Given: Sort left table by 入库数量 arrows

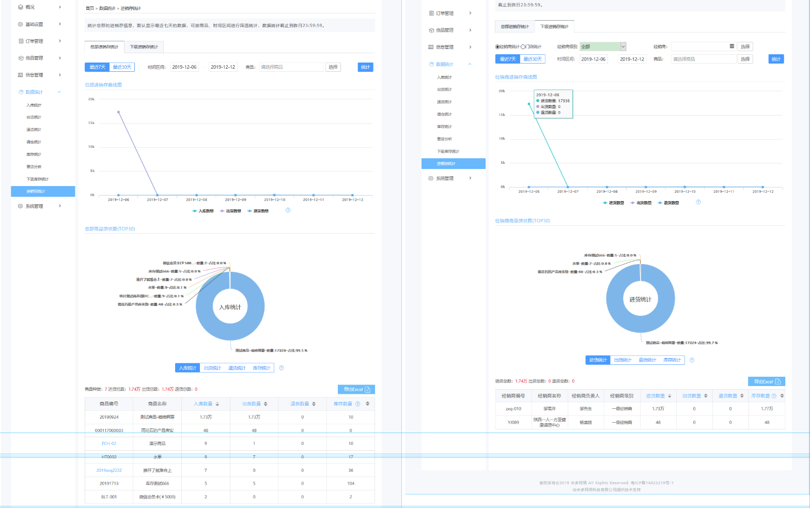Looking at the screenshot, I should 217,404.
